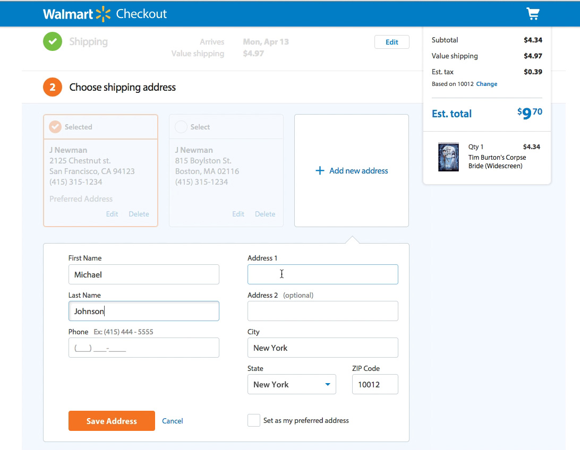Click Edit on the Shipping section
The height and width of the screenshot is (450, 580).
(x=392, y=41)
